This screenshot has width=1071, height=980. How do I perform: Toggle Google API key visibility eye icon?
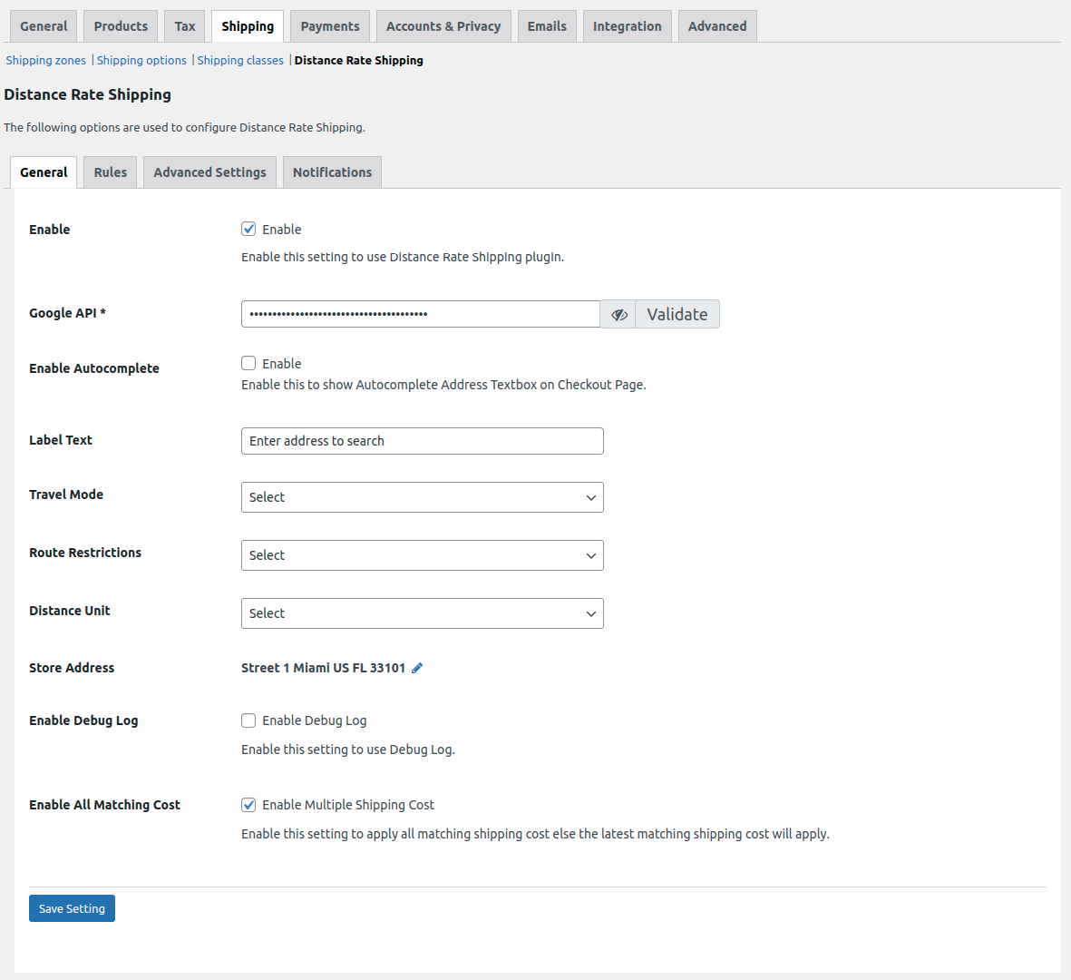pos(618,314)
